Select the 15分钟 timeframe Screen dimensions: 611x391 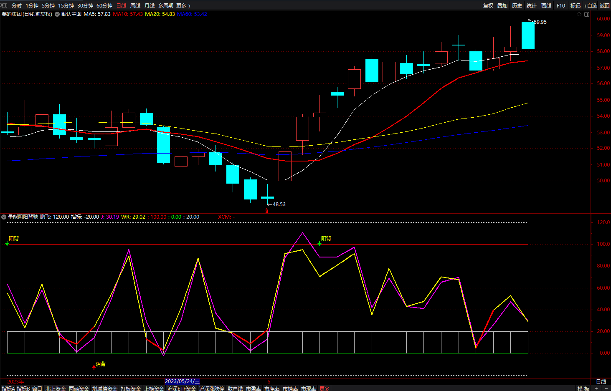[x=66, y=5]
